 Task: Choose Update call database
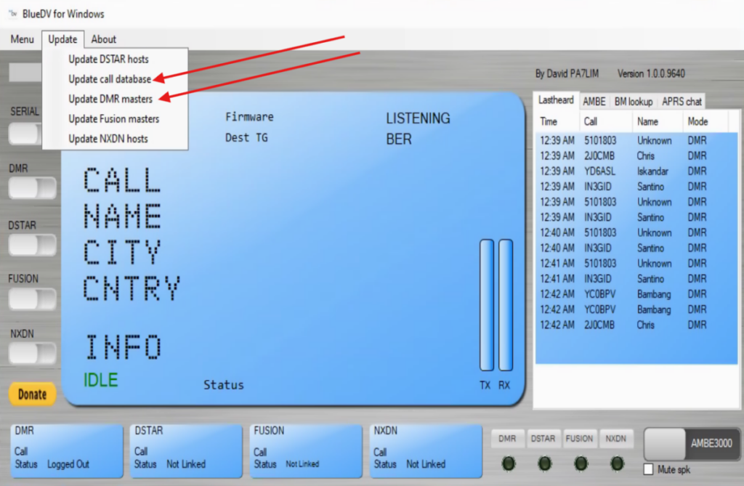coord(110,79)
